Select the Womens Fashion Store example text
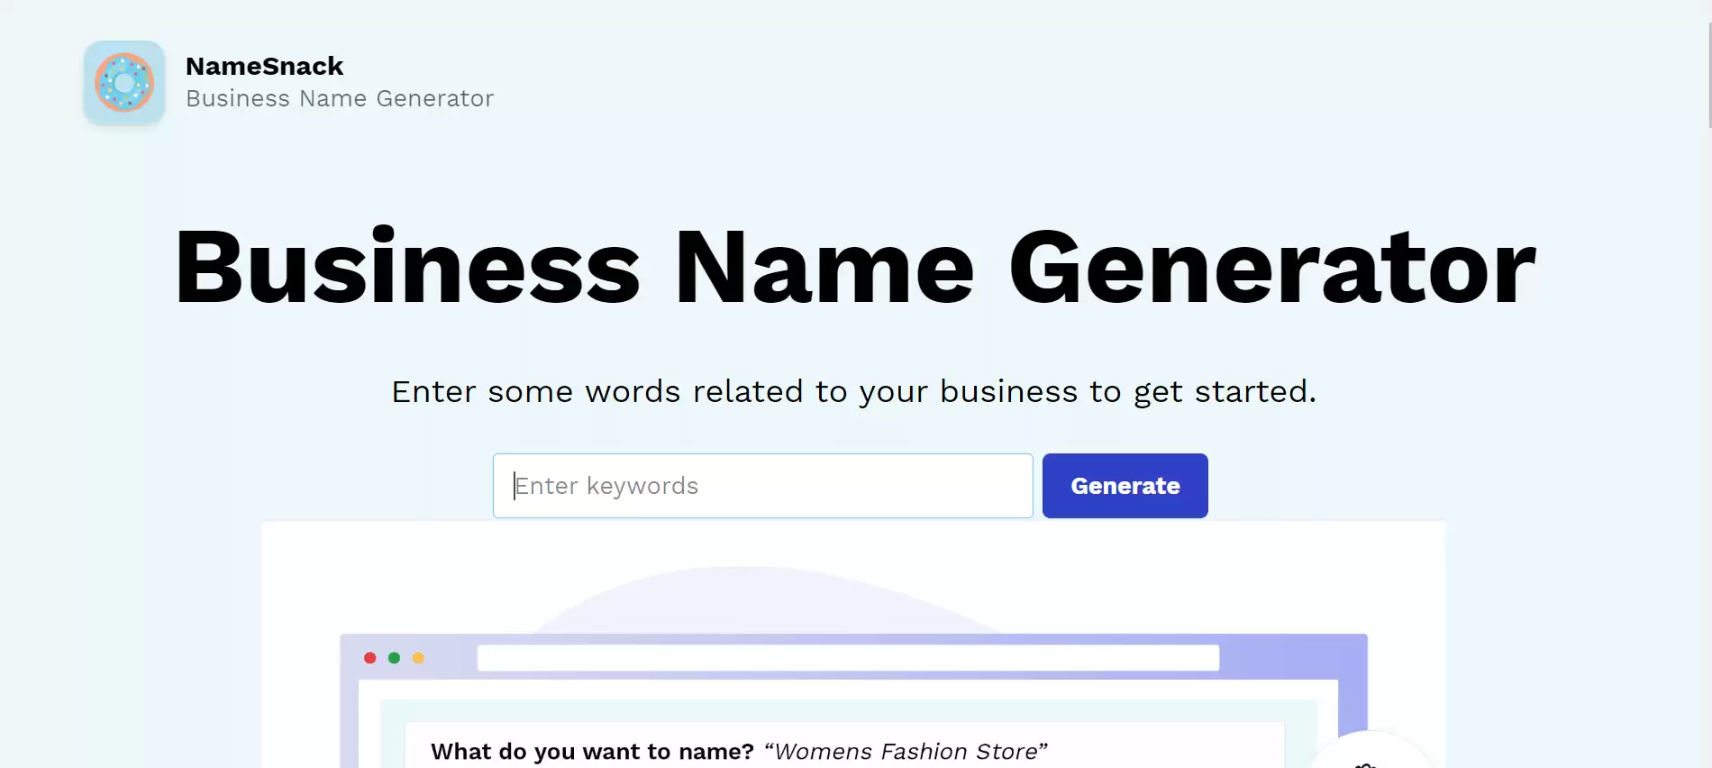Screen dimensions: 1712x768 click(906, 750)
